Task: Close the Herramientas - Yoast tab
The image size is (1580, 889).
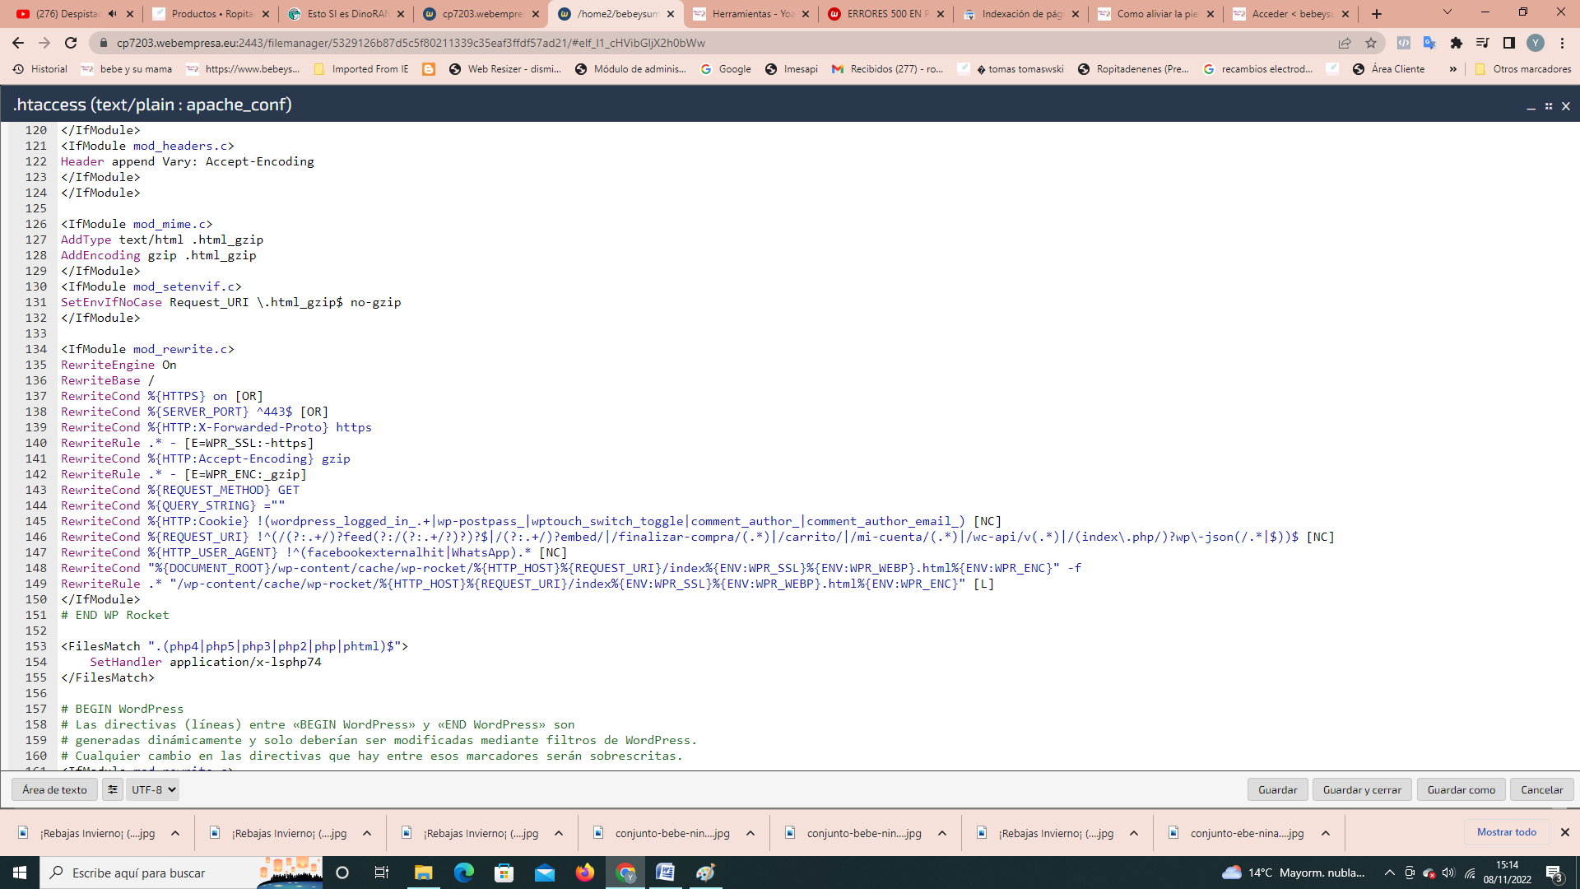Action: tap(806, 14)
